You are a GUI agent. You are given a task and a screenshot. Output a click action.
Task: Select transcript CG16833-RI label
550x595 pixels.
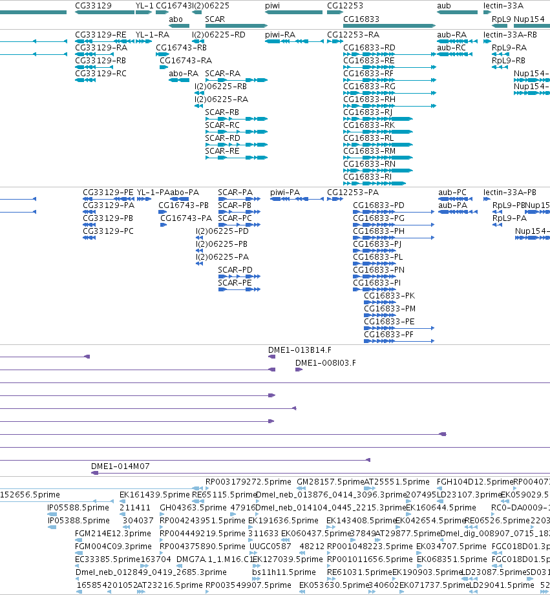point(368,176)
